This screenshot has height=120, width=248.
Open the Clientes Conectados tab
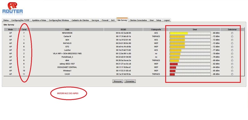(x=138, y=20)
